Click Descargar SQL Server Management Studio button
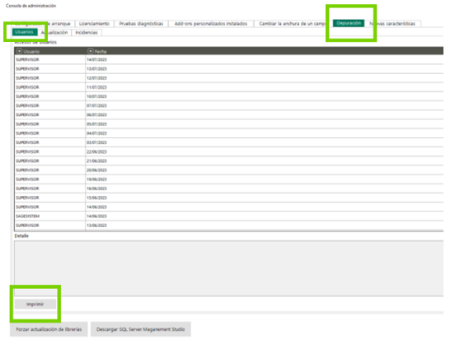 click(141, 329)
